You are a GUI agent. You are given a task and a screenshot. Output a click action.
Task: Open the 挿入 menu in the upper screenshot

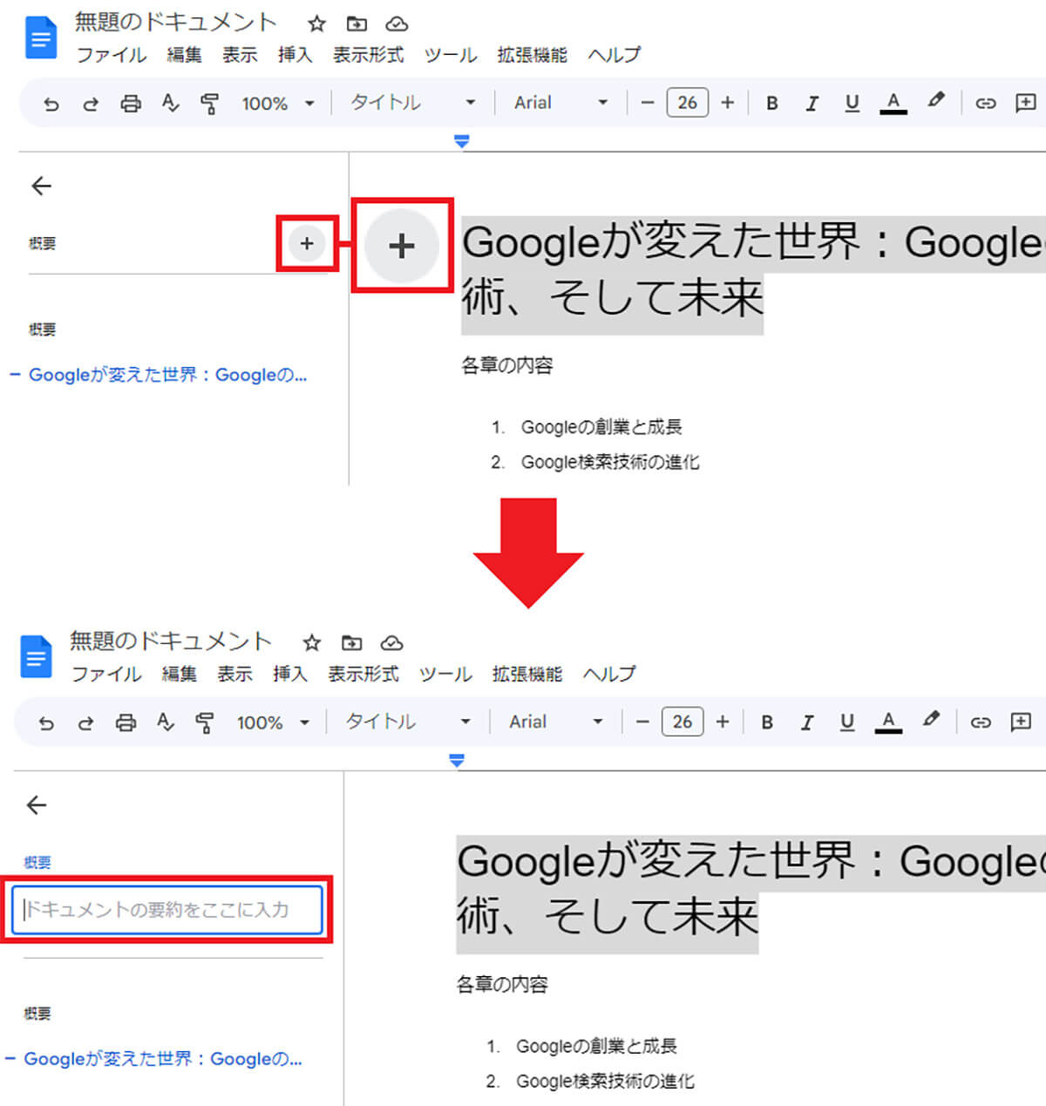[x=295, y=55]
